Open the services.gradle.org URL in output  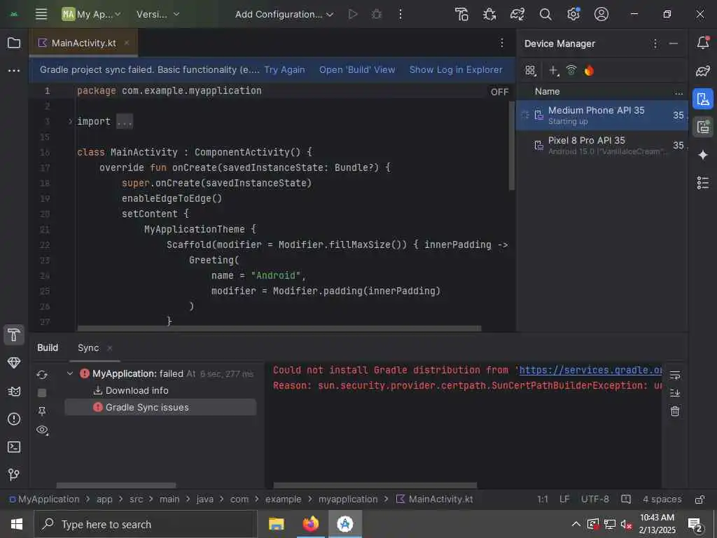(x=590, y=370)
